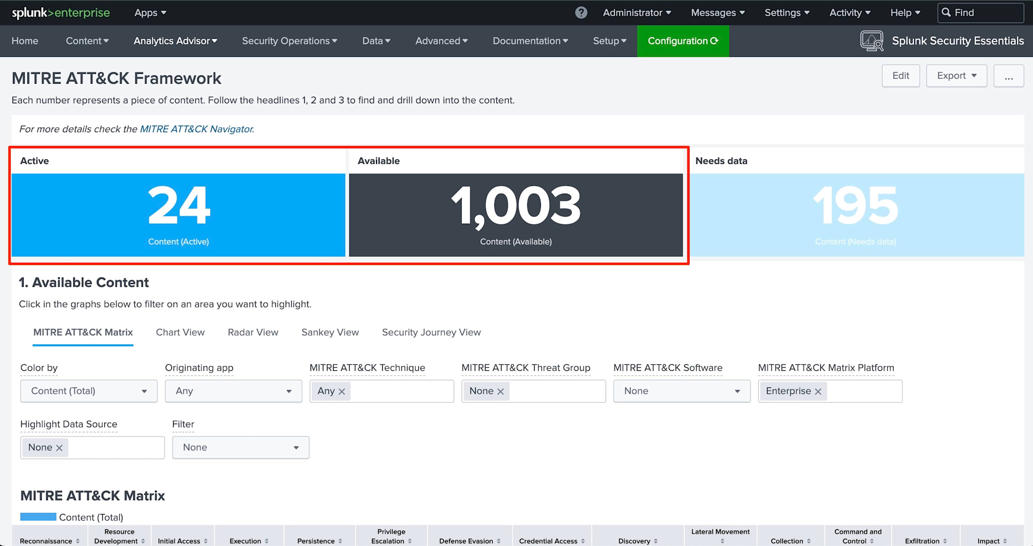Sort the Exfiltration column
This screenshot has width=1033, height=546.
[x=945, y=541]
